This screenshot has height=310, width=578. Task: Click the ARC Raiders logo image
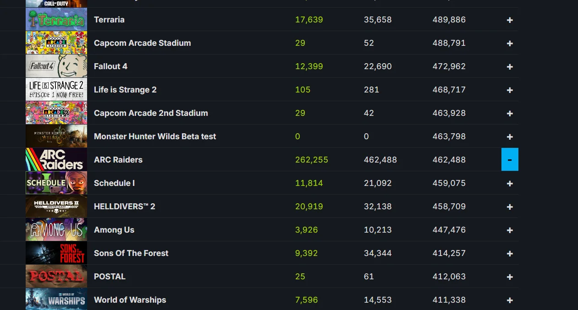click(x=56, y=160)
